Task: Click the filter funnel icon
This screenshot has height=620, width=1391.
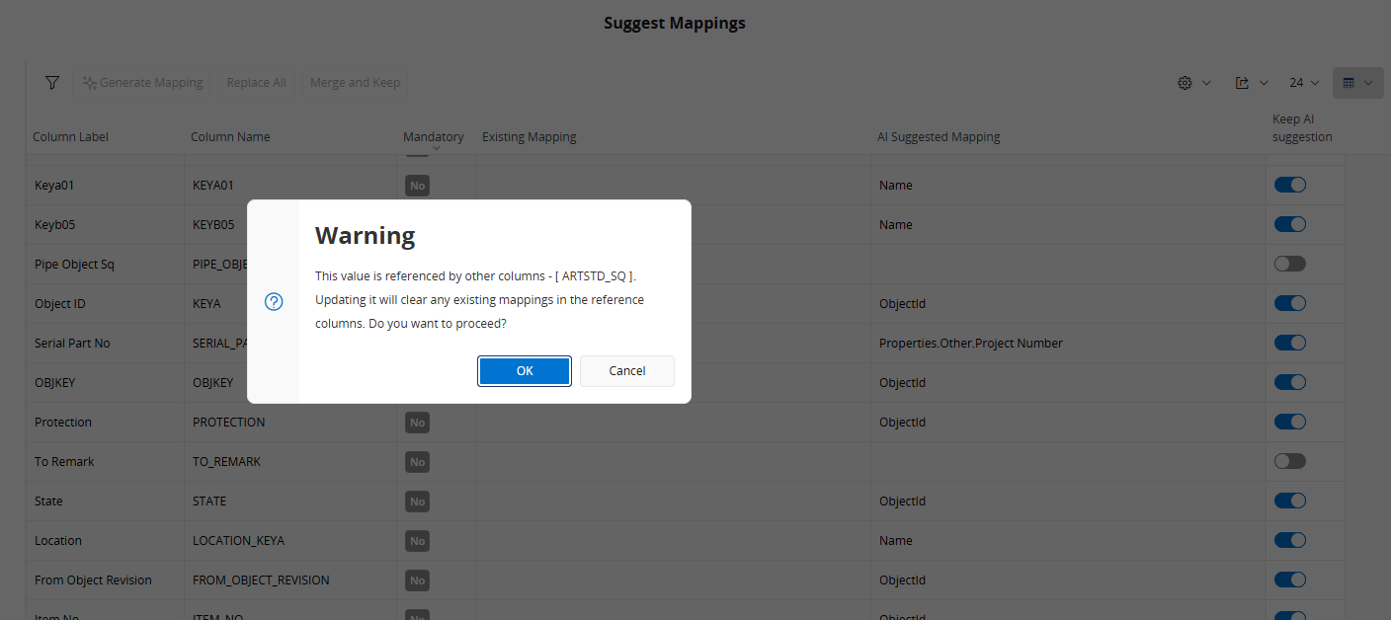Action: [x=52, y=83]
